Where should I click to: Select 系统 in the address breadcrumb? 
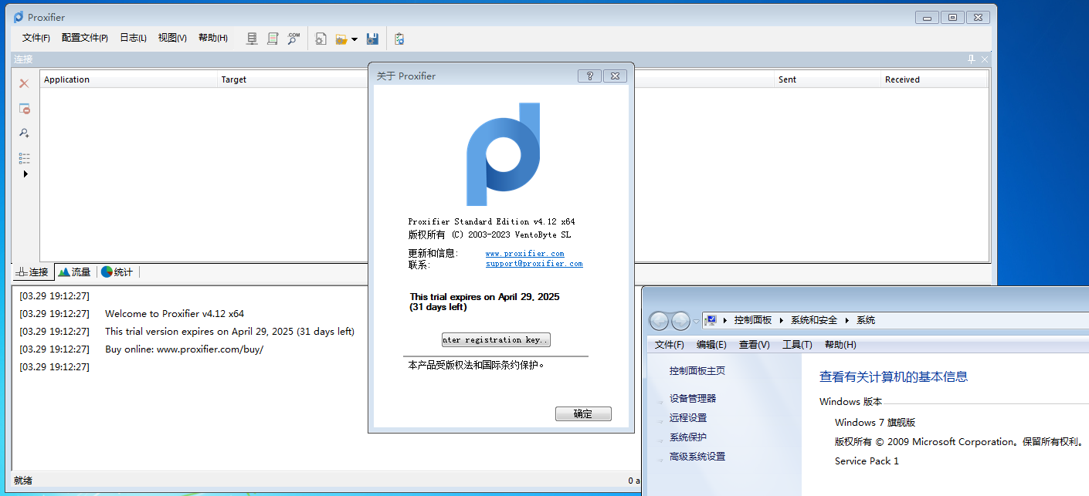pyautogui.click(x=866, y=320)
